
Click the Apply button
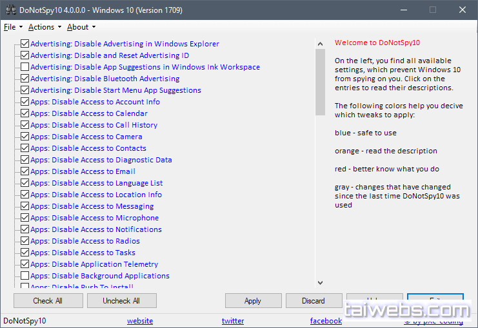253,301
